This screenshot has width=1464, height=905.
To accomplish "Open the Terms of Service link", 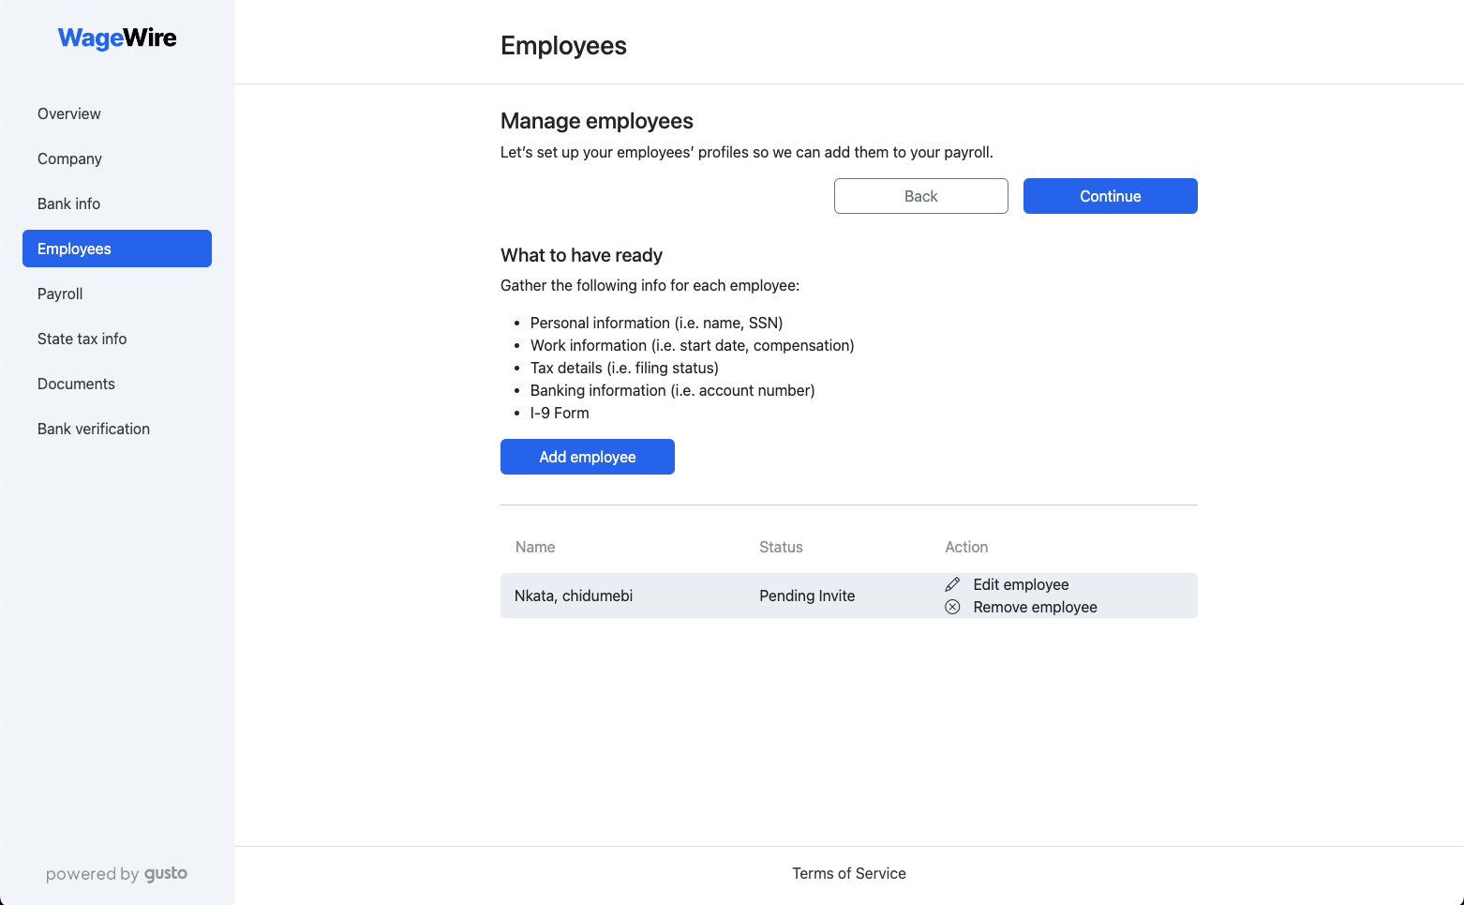I will 849,873.
